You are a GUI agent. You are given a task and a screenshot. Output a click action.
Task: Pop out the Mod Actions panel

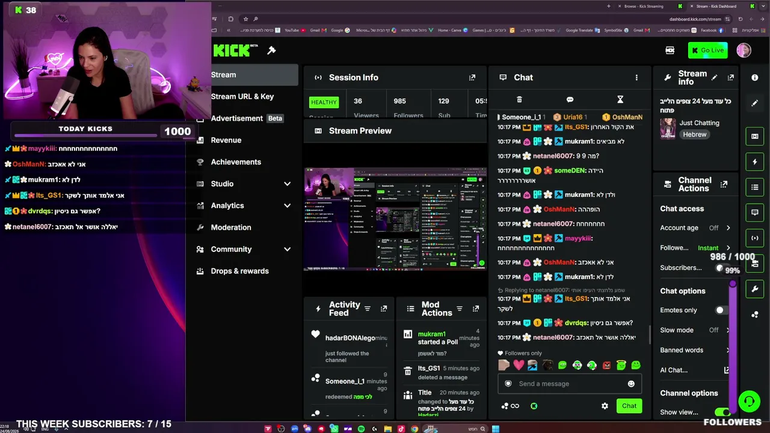pos(476,309)
